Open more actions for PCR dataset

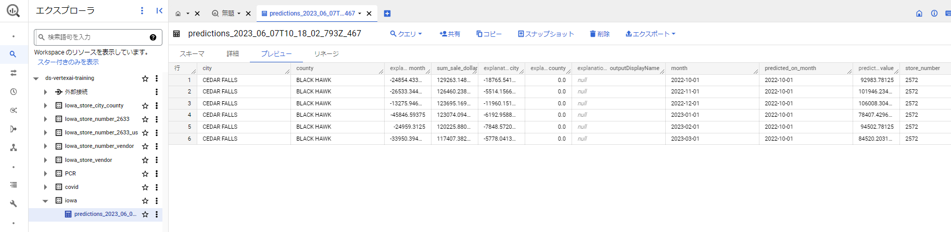157,173
